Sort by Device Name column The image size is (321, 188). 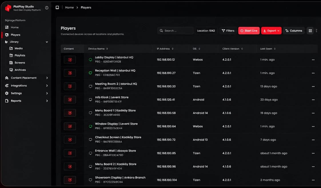(x=98, y=49)
